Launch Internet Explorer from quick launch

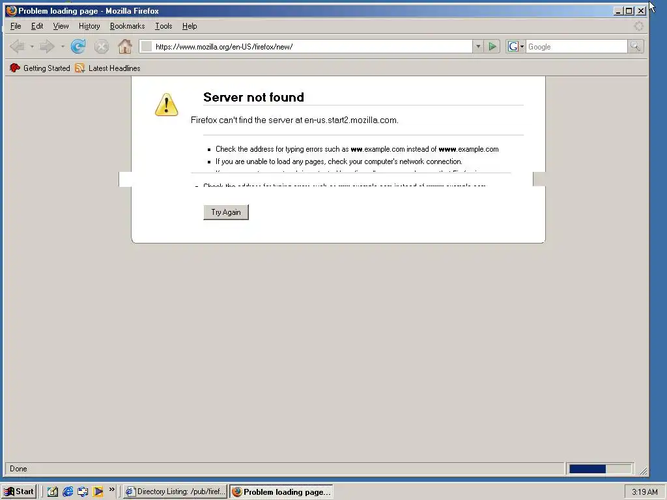[68, 492]
